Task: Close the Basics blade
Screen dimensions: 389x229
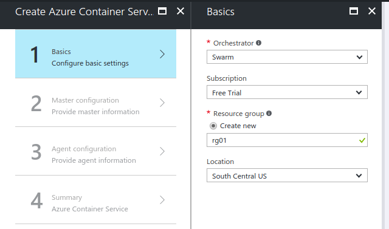Action: coord(371,11)
